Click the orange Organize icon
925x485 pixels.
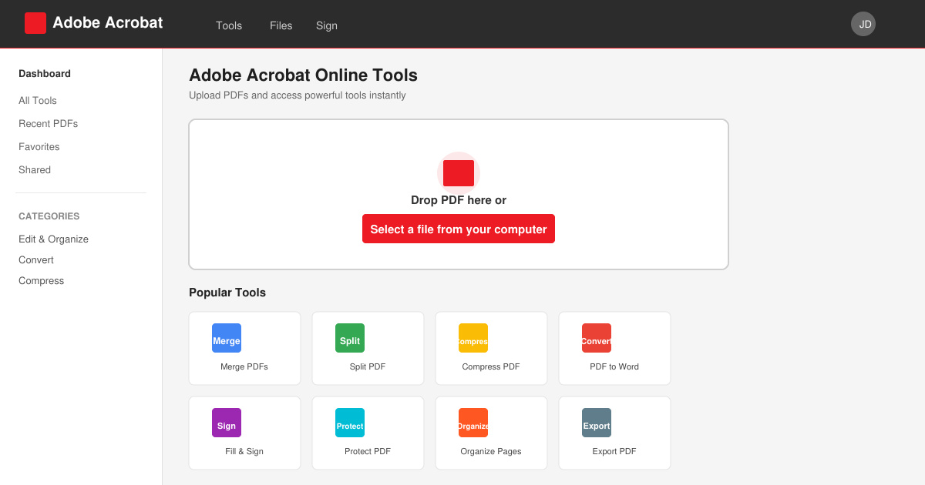473,423
